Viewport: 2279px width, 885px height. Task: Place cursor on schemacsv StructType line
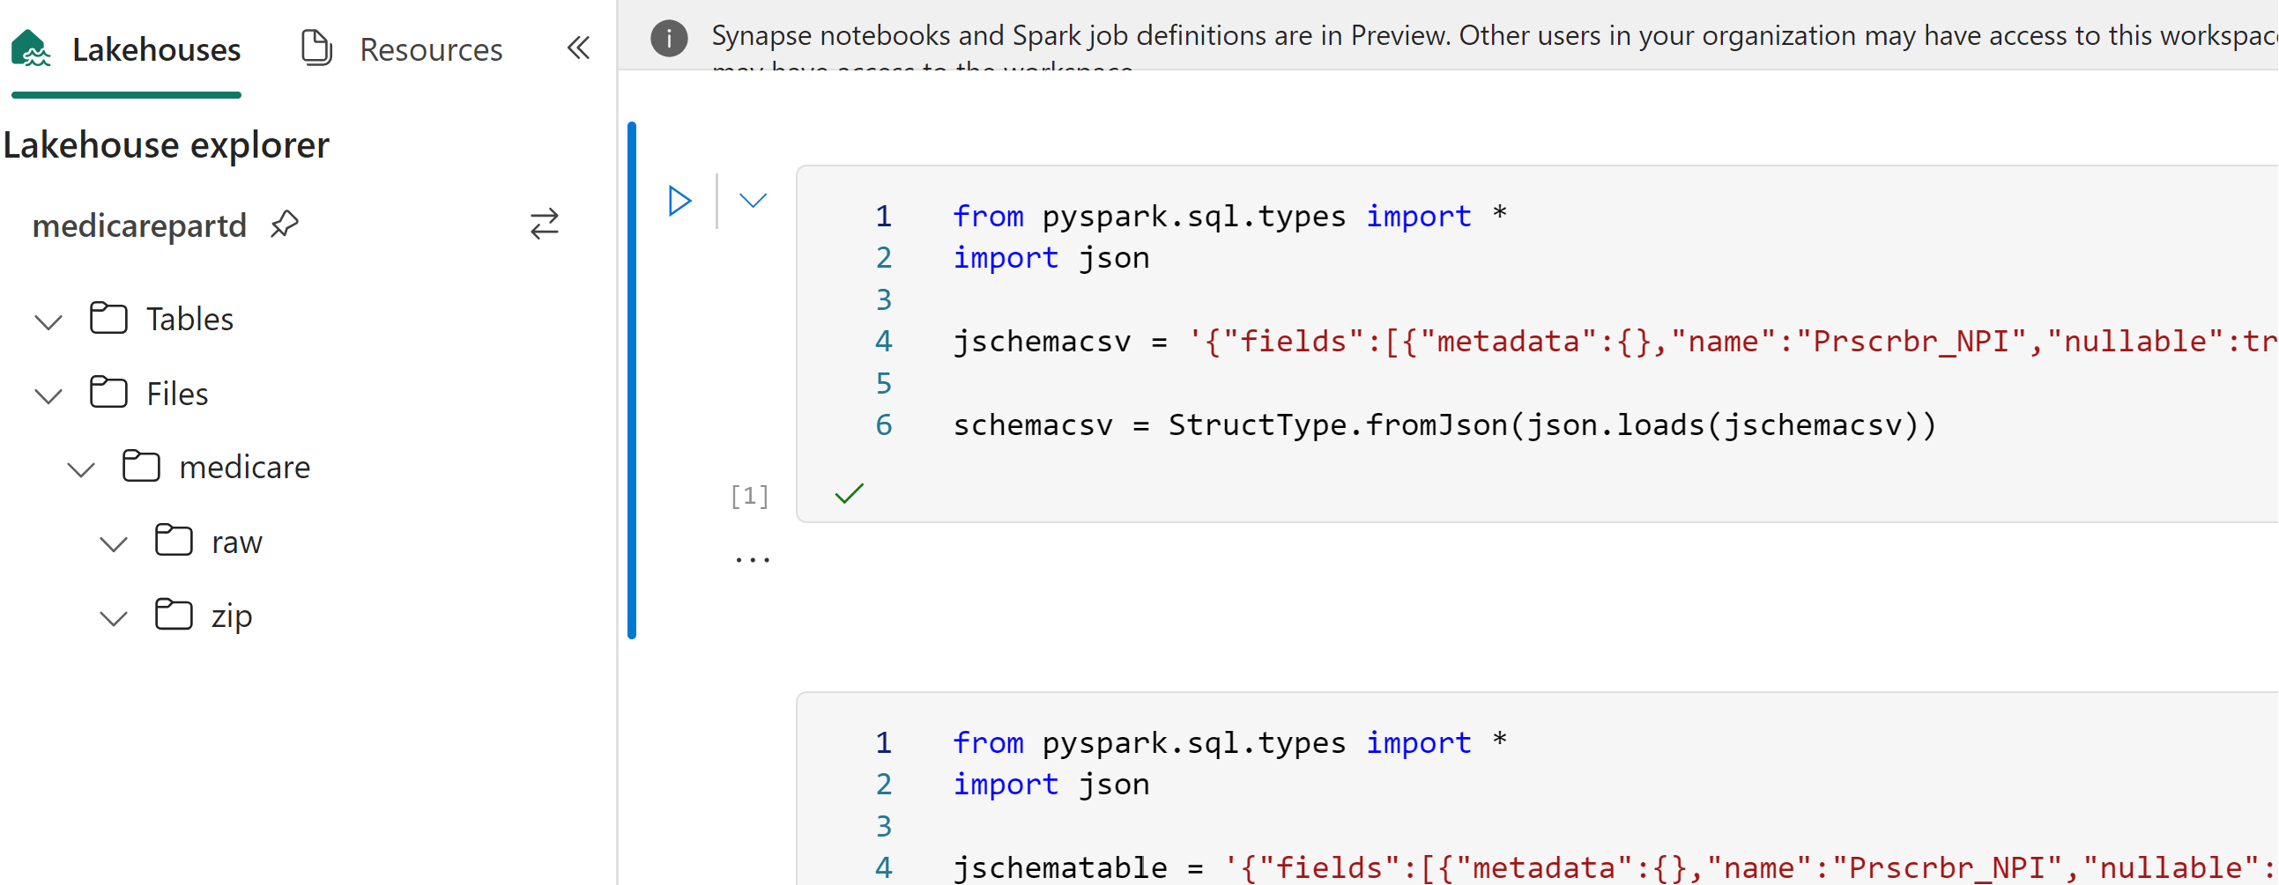coord(1444,425)
